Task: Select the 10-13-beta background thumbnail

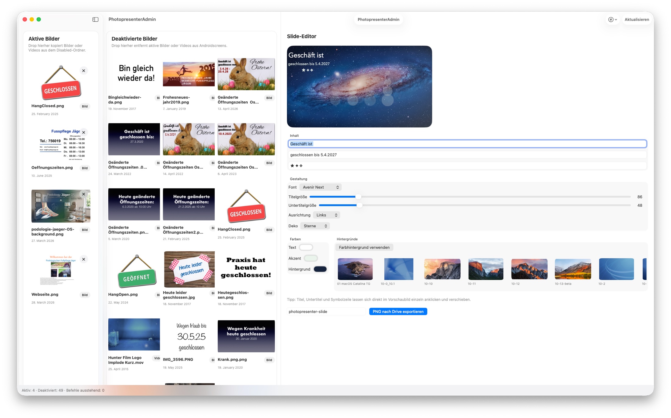Action: (x=573, y=269)
